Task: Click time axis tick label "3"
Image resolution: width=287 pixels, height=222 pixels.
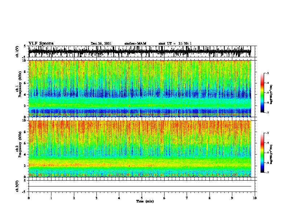Action: click(96, 198)
